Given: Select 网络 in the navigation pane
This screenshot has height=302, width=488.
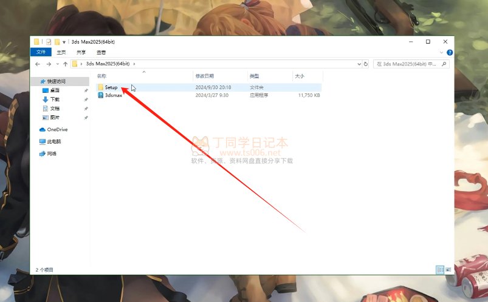Looking at the screenshot, I should (51, 154).
